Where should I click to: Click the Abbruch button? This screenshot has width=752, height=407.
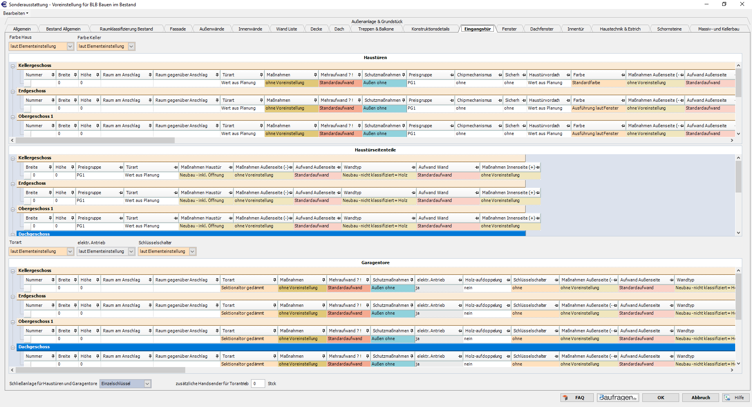tap(700, 398)
